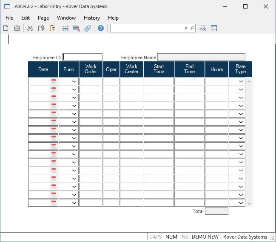Image resolution: width=276 pixels, height=242 pixels.
Task: Click the Paste clipboard icon
Action: [52, 28]
